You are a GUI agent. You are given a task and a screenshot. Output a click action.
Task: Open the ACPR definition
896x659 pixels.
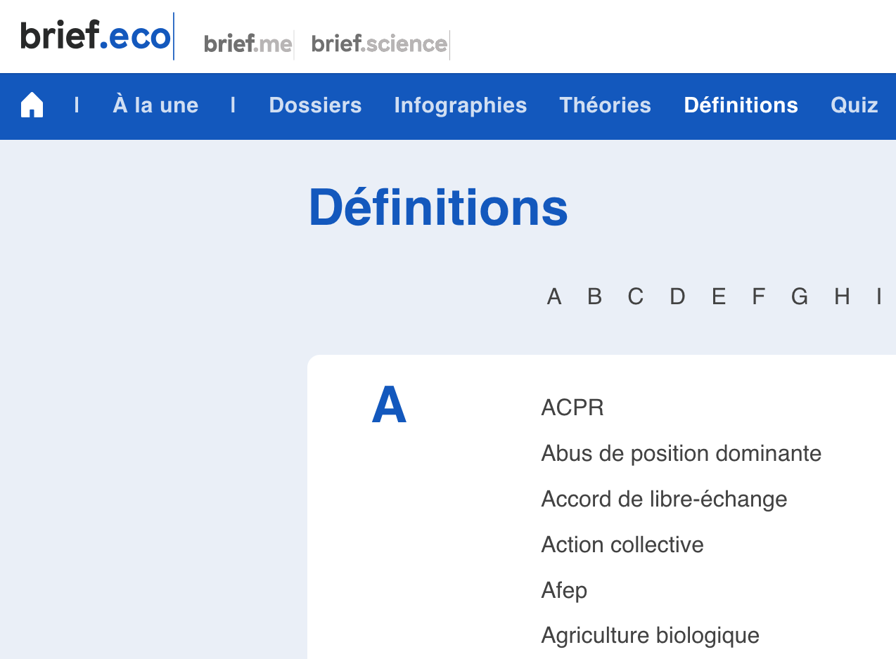572,407
